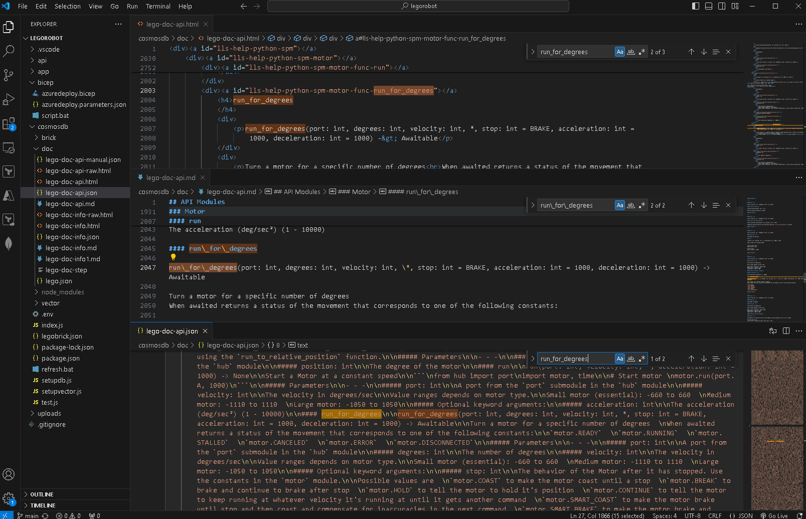Close the find widget in lego-doc-api.html editor

728,52
